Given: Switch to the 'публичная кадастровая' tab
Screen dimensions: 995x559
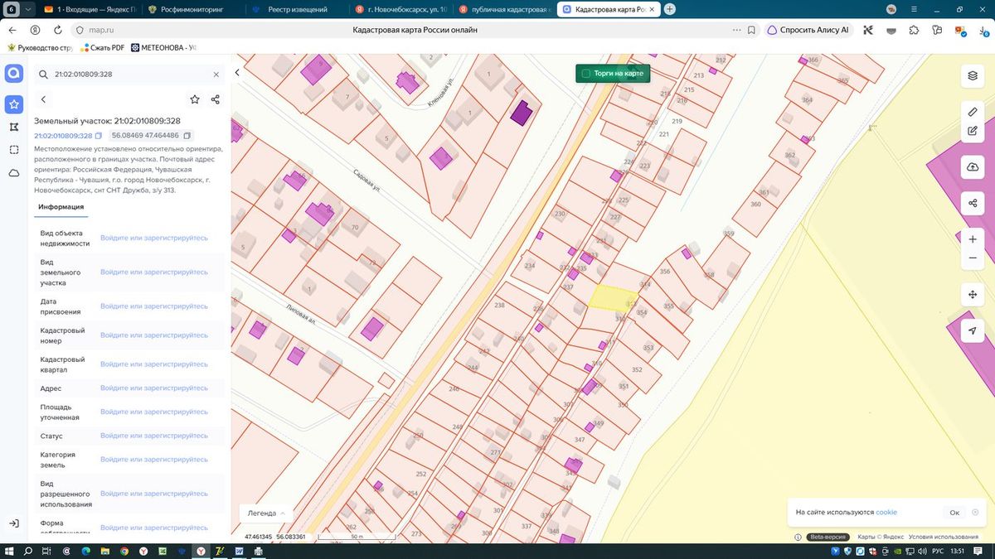Looking at the screenshot, I should pos(504,9).
